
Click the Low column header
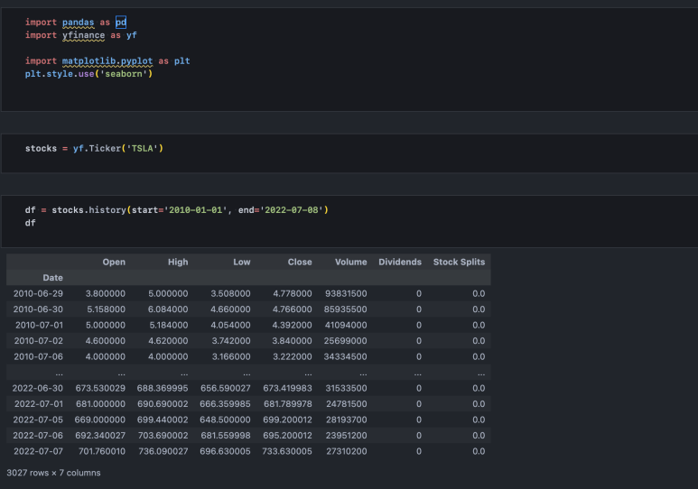coord(242,262)
